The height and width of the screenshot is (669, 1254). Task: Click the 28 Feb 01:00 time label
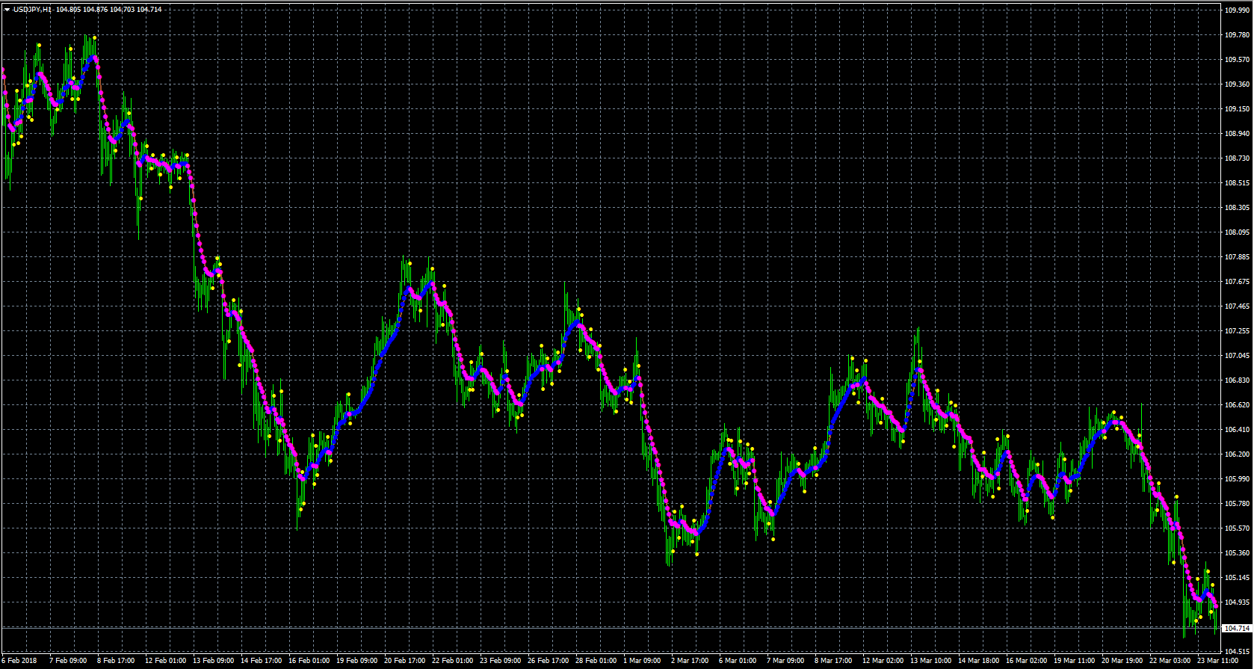[x=594, y=661]
